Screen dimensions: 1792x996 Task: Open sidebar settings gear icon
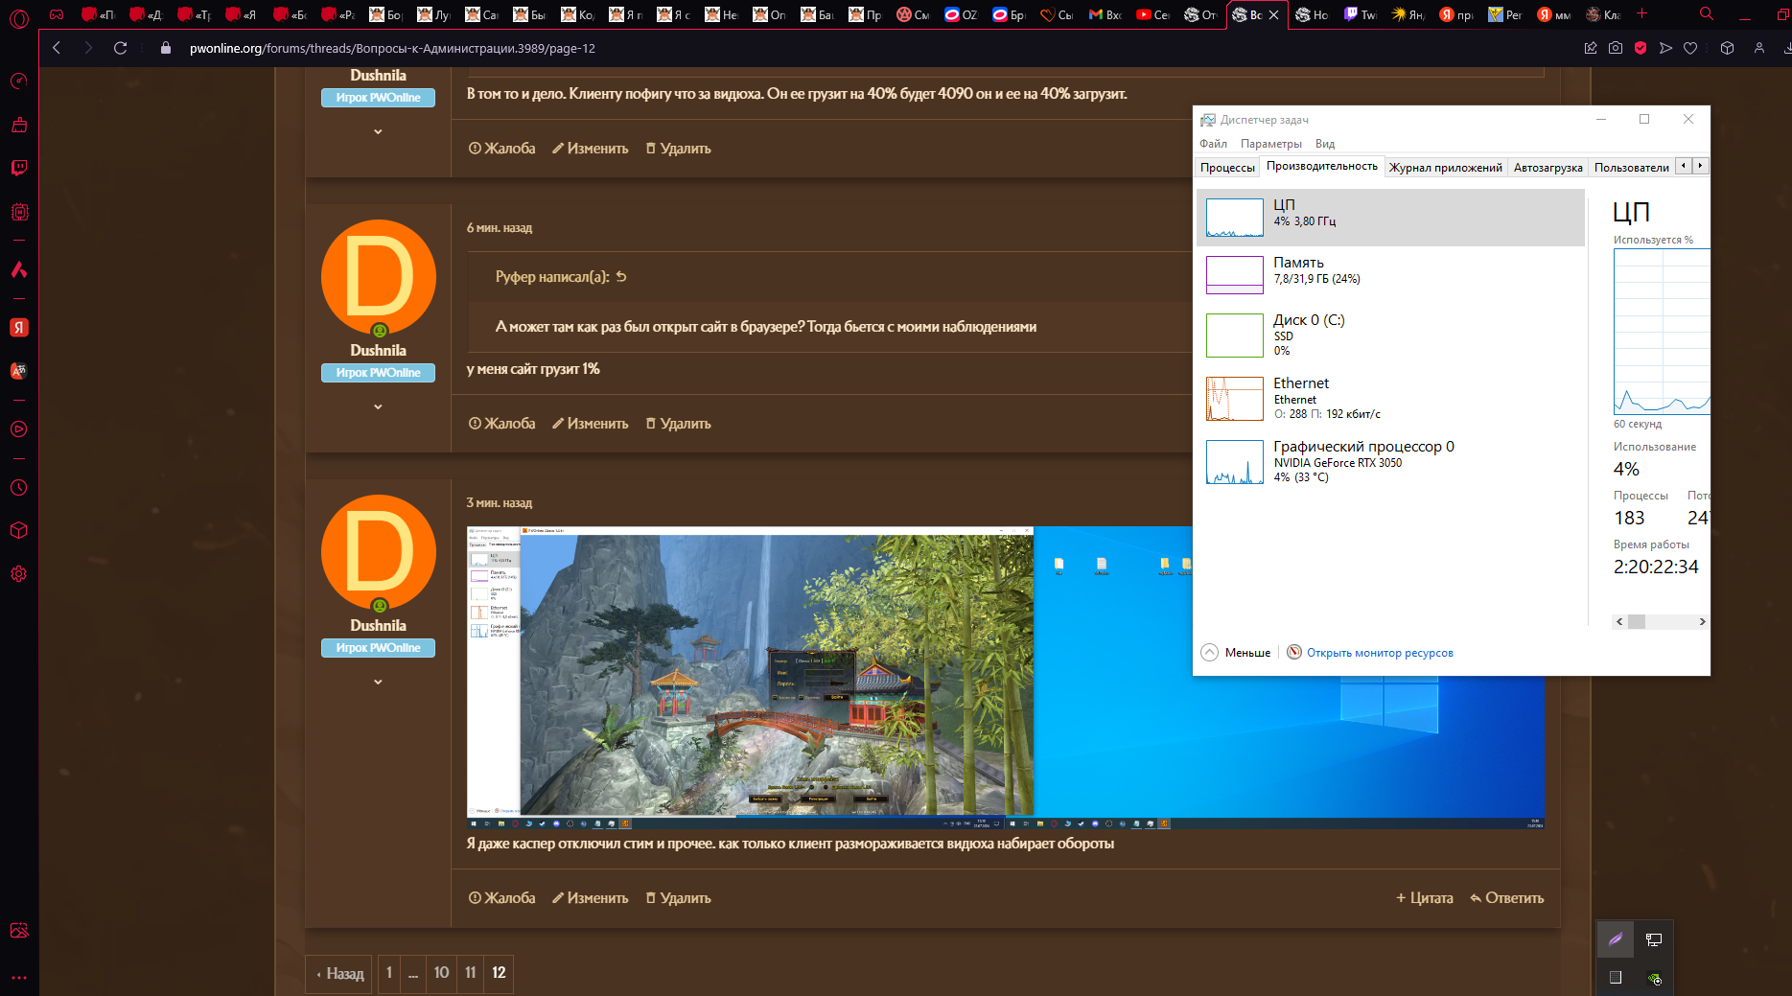click(x=18, y=574)
